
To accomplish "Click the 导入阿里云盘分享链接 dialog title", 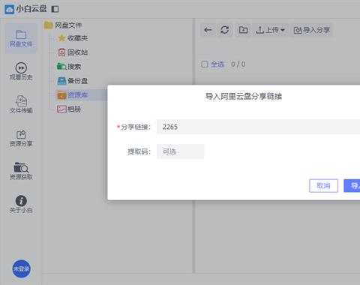I will 244,96.
